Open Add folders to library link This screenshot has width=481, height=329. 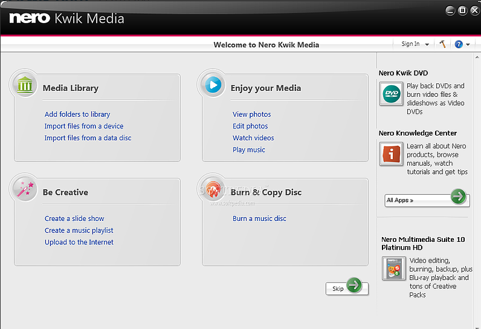(77, 114)
